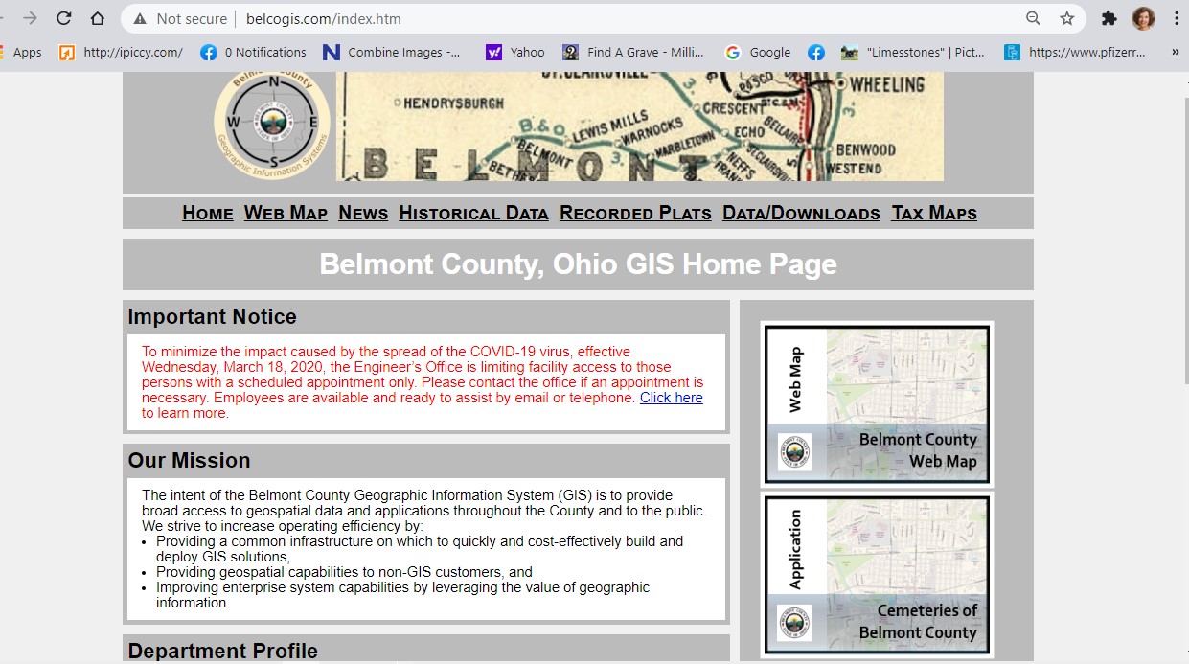Click the Chrome profile avatar
Screen dimensions: 1189x664
pyautogui.click(x=1143, y=17)
